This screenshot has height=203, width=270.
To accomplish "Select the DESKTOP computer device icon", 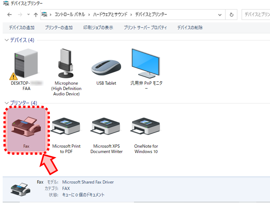I will pyautogui.click(x=26, y=64).
